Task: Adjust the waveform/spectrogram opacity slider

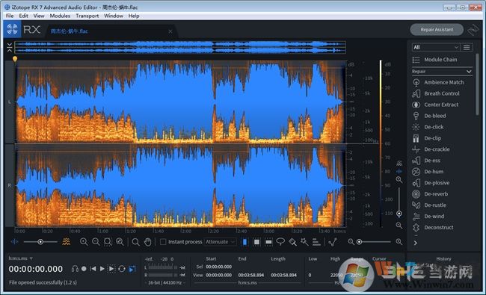Action: tap(40, 242)
